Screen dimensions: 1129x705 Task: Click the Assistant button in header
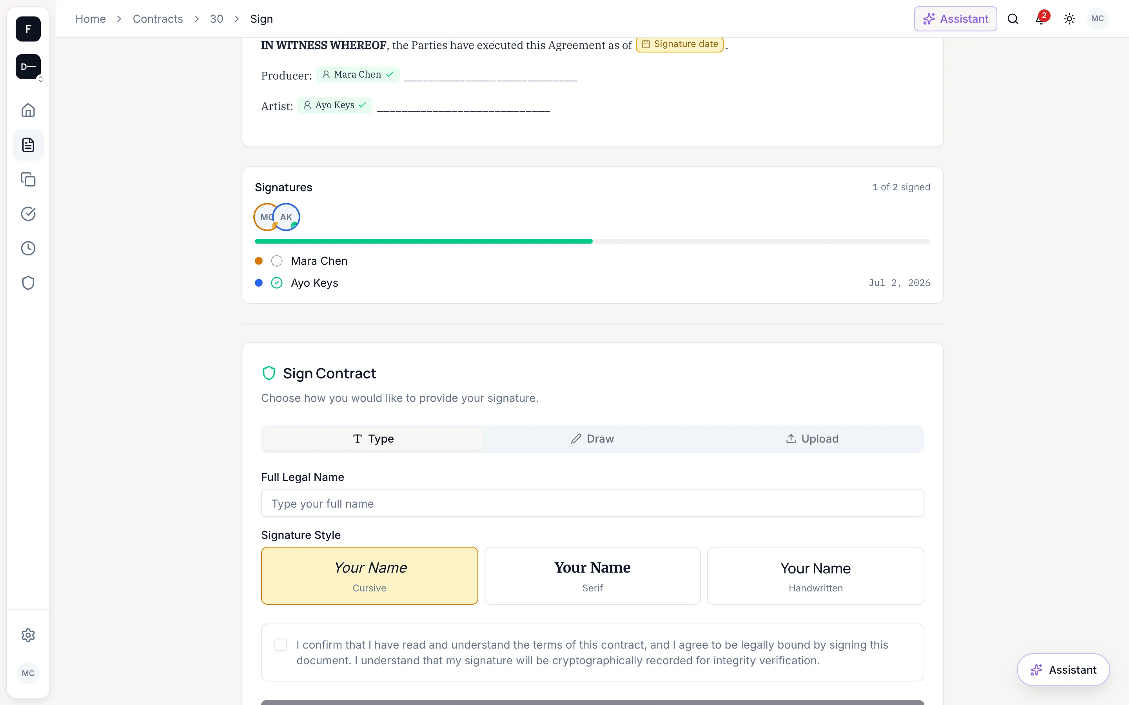click(x=955, y=19)
